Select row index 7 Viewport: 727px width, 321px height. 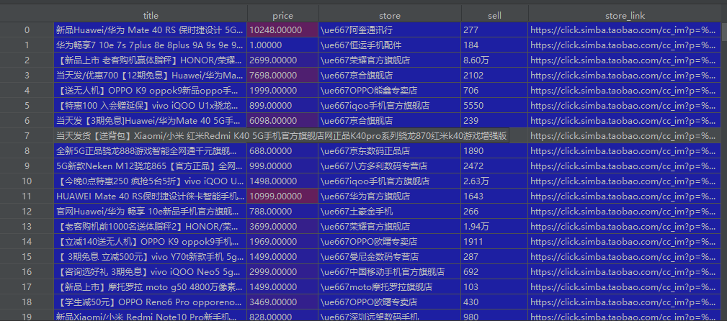pyautogui.click(x=27, y=136)
